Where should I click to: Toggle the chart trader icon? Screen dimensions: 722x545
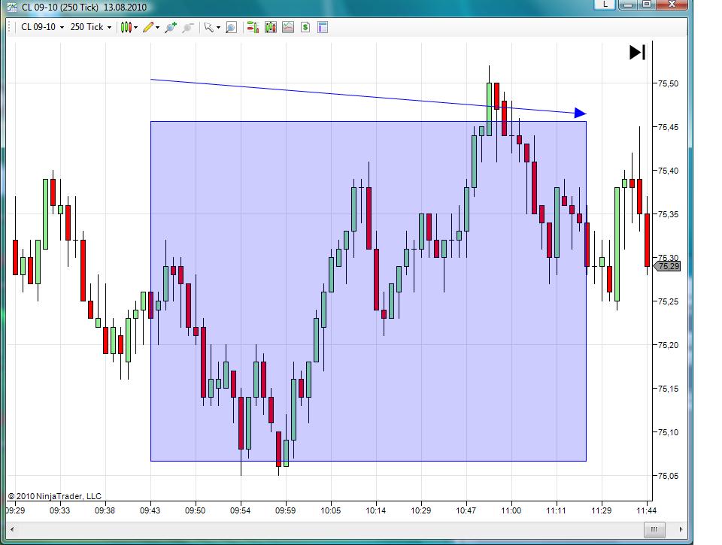coord(253,28)
